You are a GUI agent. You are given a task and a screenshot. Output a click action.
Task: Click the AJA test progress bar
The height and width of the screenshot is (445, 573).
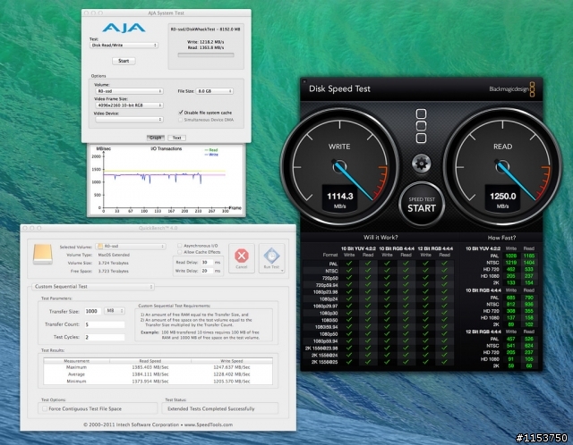206,55
